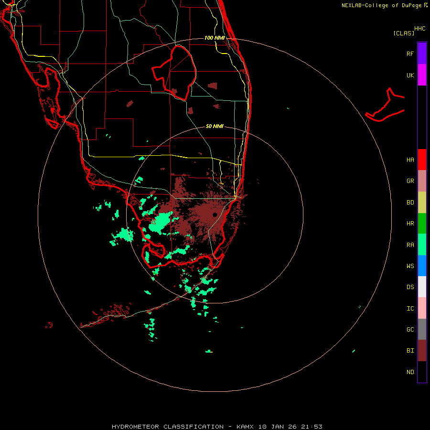Click the UK magenta legend swatch
430x430 pixels.
pos(422,75)
